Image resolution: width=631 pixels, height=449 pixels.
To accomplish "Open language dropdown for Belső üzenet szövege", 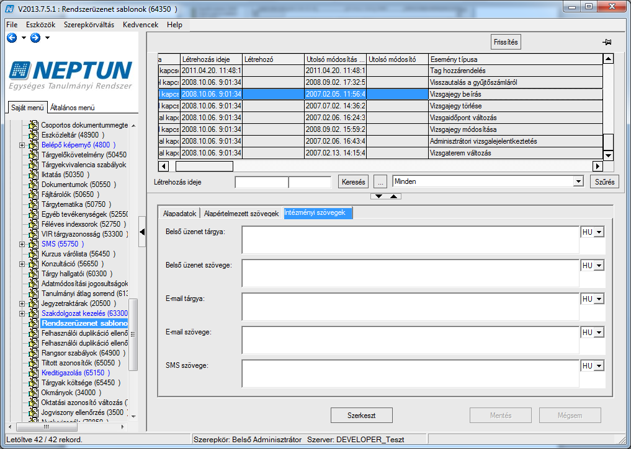I will pyautogui.click(x=599, y=266).
